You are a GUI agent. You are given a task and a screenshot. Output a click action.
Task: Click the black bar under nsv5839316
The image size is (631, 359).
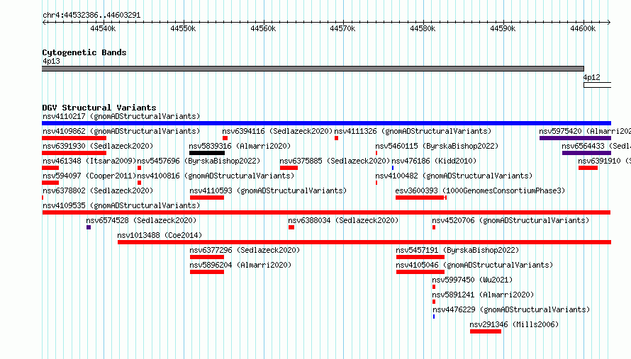207,153
